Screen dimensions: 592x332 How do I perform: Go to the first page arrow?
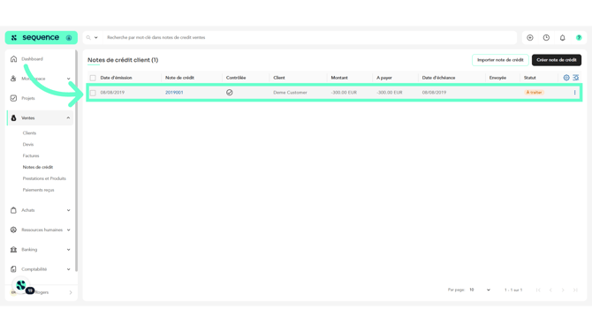click(x=538, y=290)
